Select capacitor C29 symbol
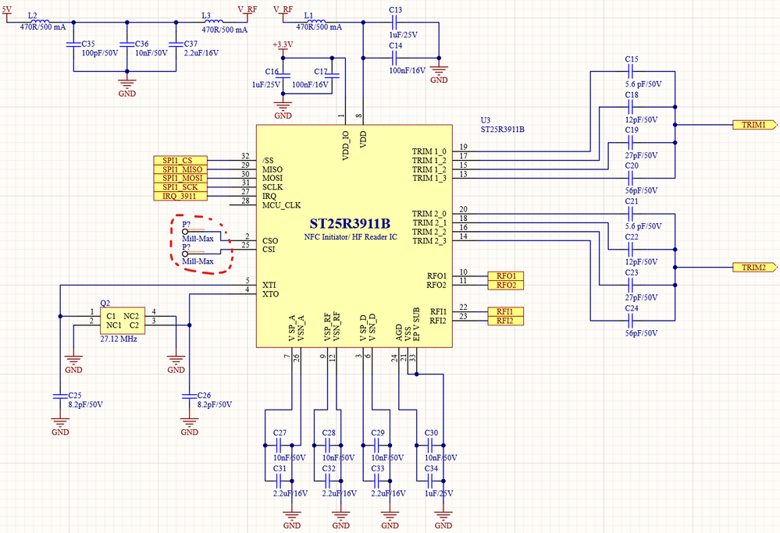This screenshot has height=533, width=780. 377,445
